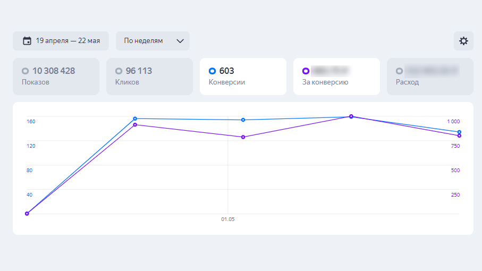This screenshot has height=271, width=482.
Task: Click last purple data point at right end
Action: click(459, 136)
